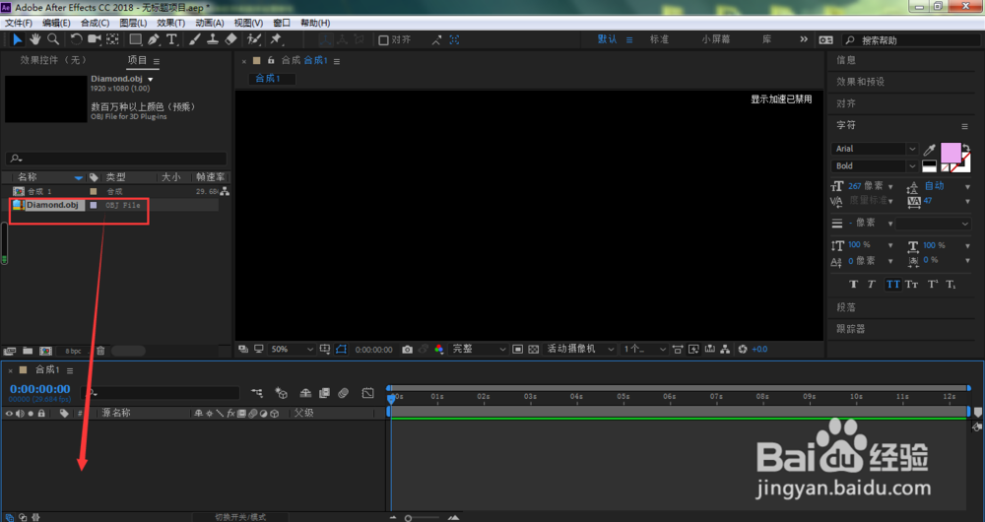Open the Bold font style dropdown

[x=875, y=165]
